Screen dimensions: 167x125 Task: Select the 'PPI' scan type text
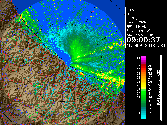click(x=129, y=14)
